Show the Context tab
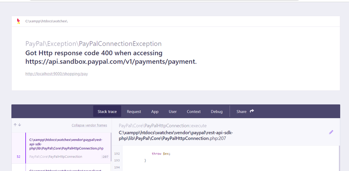This screenshot has height=171, width=349. click(x=194, y=111)
